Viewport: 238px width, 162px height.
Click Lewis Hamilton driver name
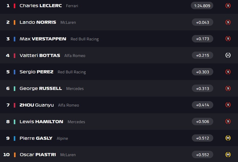coord(41,122)
